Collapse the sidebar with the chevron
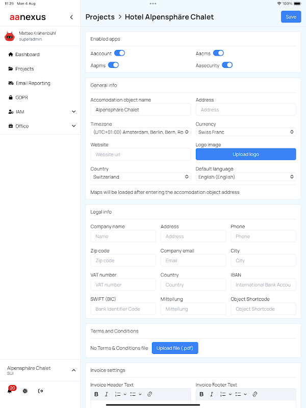The image size is (306, 408). pyautogui.click(x=71, y=17)
